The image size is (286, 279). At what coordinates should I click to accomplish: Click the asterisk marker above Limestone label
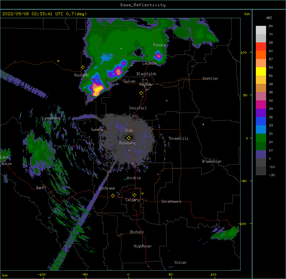click(51, 115)
